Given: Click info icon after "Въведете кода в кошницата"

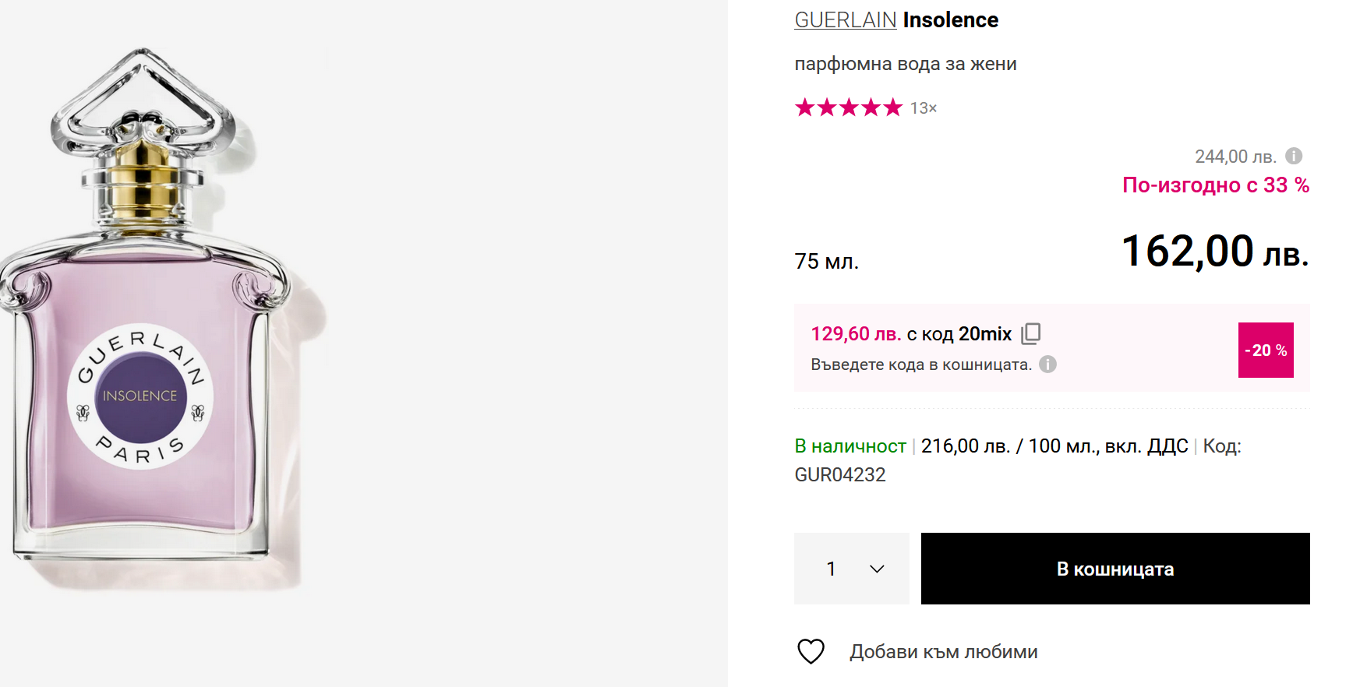Looking at the screenshot, I should 1048,364.
